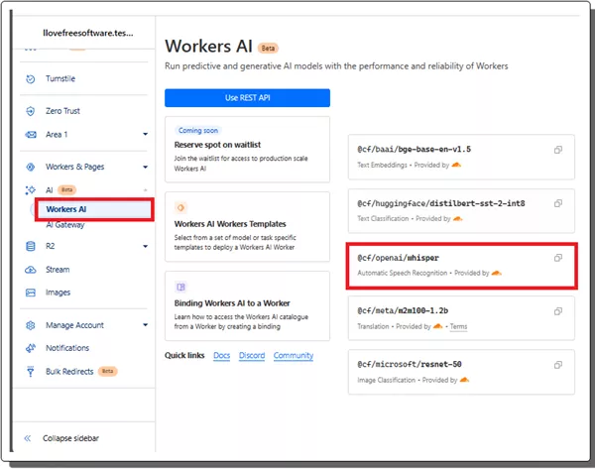This screenshot has width=595, height=469.
Task: Click the Area 1 envelope icon
Action: click(x=31, y=135)
